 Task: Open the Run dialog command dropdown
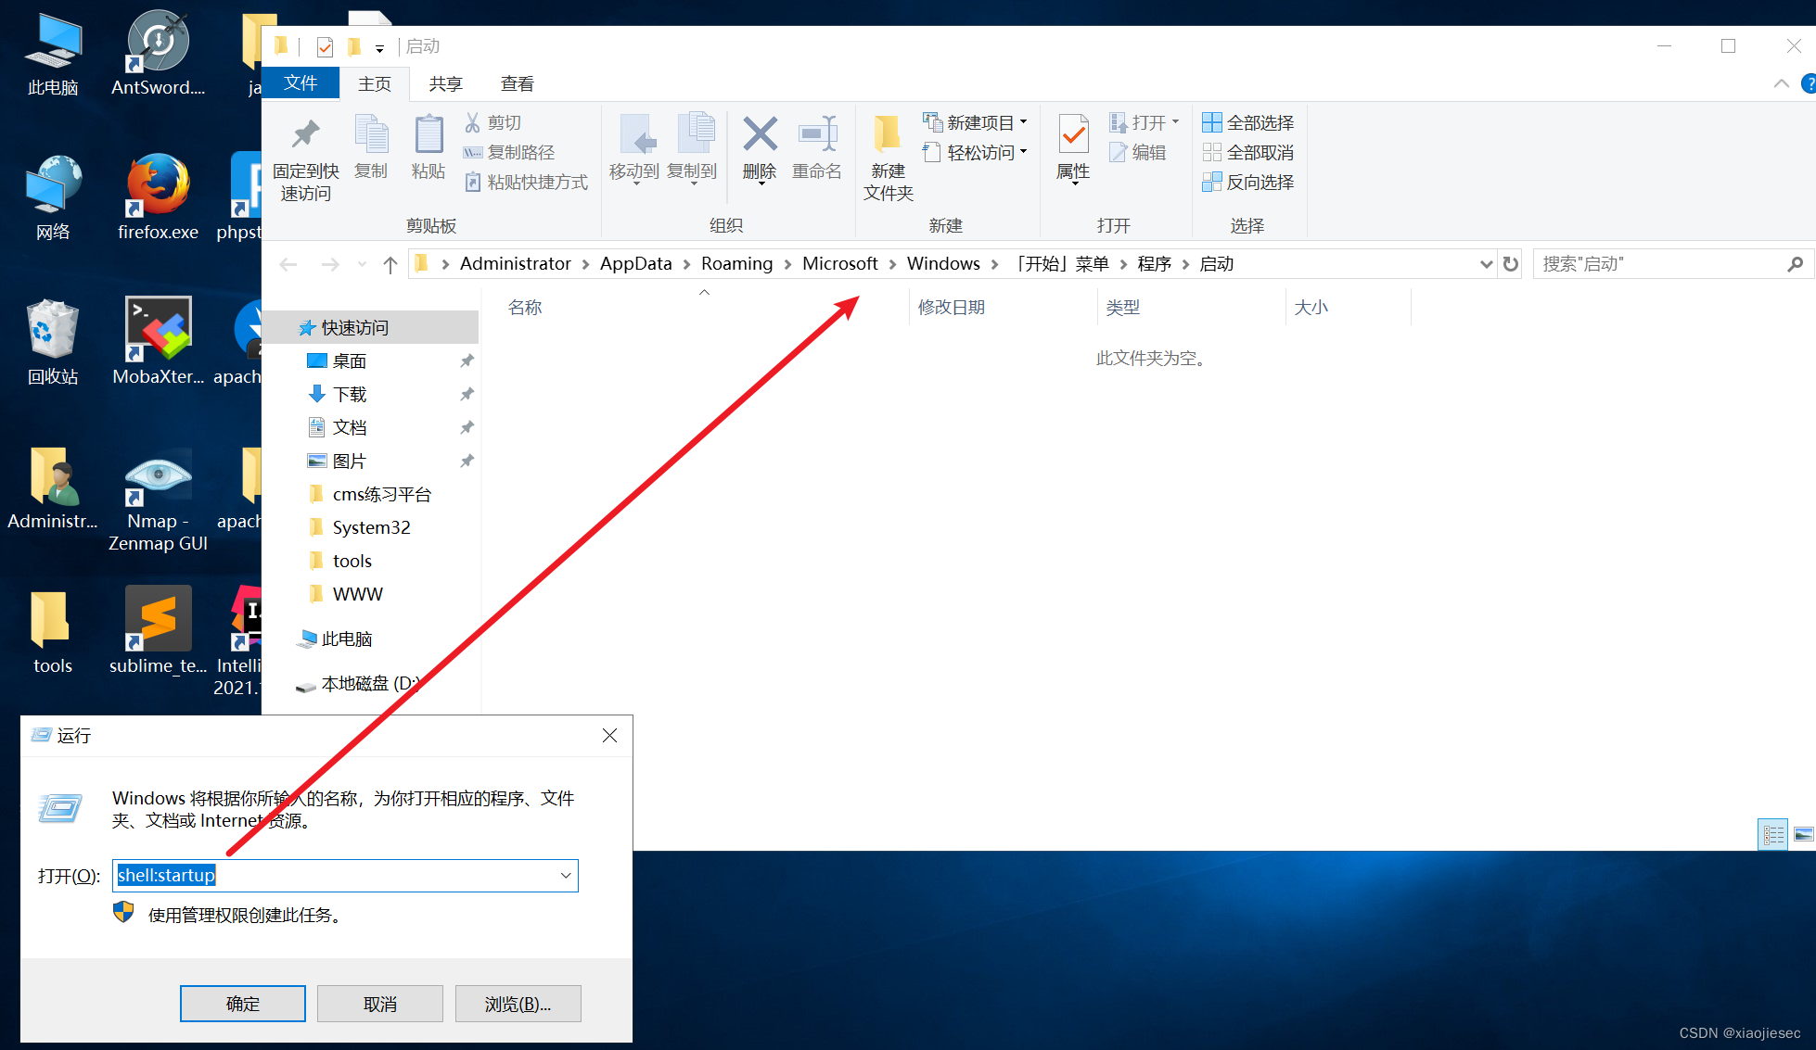pyautogui.click(x=566, y=876)
